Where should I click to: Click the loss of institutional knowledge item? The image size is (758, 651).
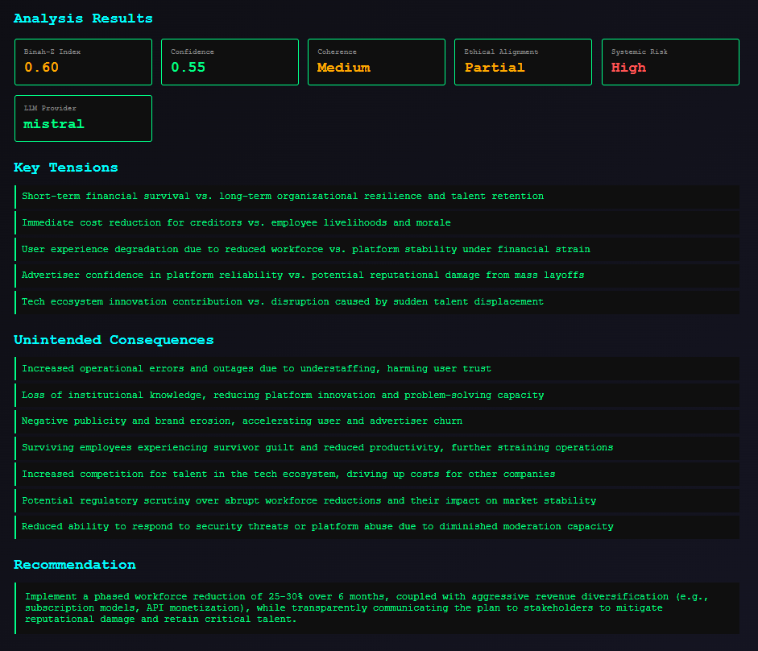283,395
